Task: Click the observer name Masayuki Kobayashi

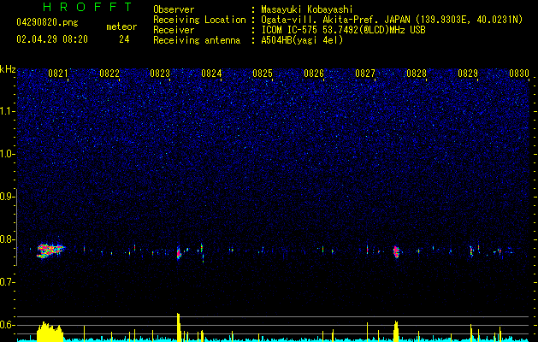Action: click(307, 9)
